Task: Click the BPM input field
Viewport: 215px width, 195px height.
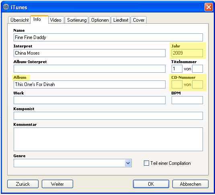Action: coord(187,100)
